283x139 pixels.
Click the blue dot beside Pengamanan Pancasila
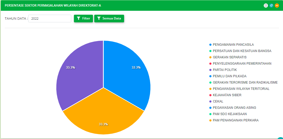click(210, 45)
